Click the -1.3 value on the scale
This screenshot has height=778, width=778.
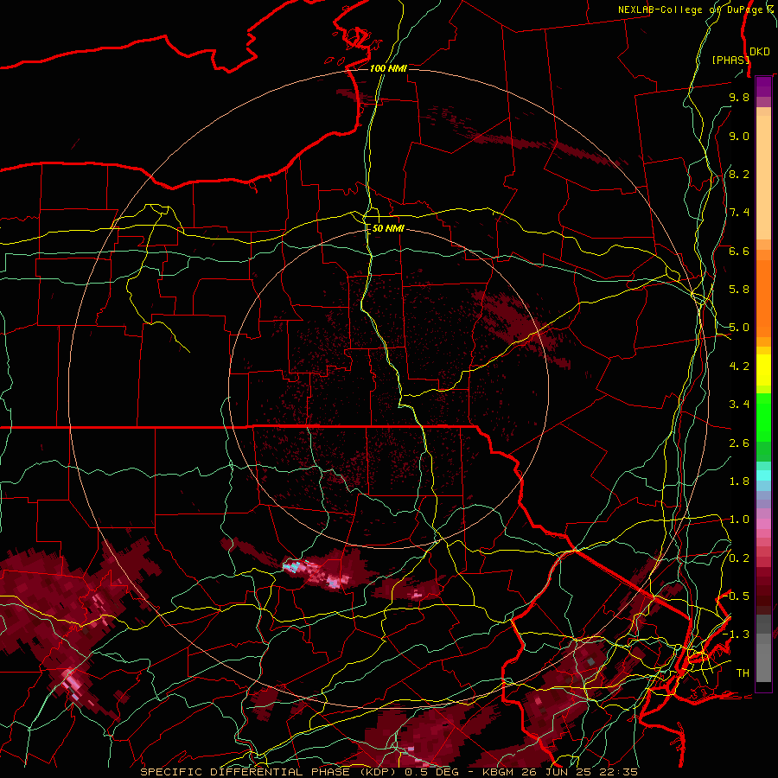tap(737, 635)
